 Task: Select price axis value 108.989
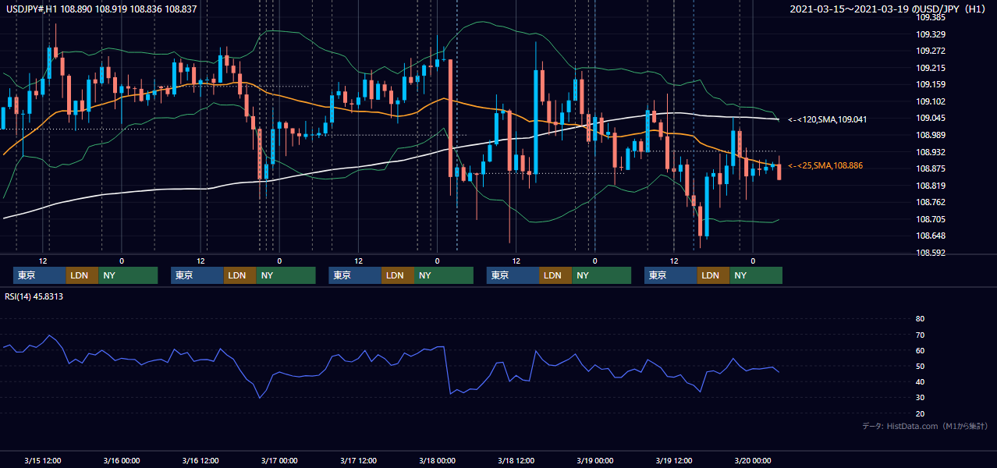[931, 135]
